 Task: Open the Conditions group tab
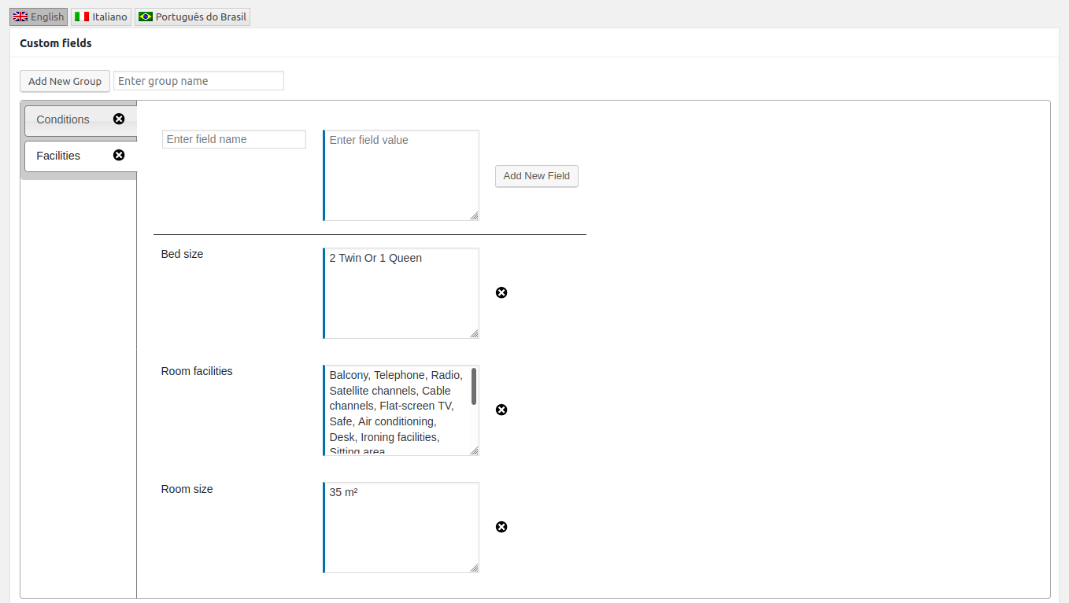[63, 119]
